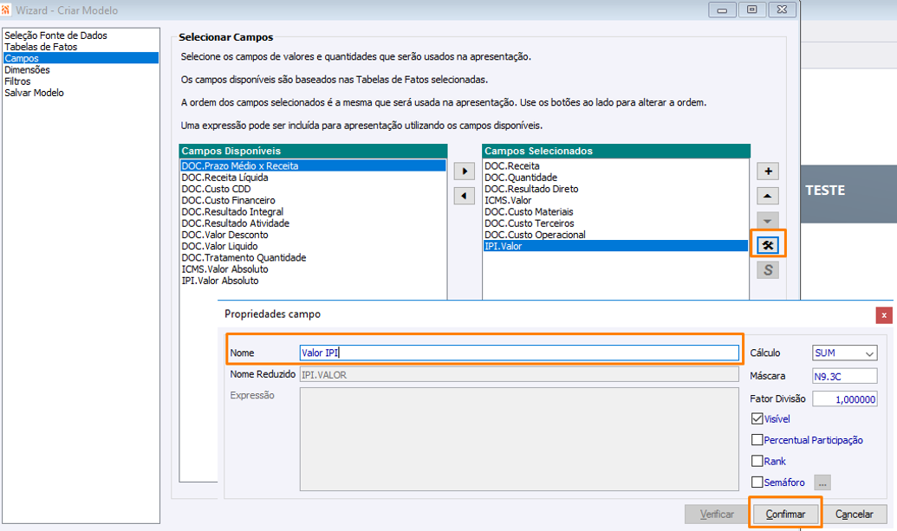Screen dimensions: 897x531
Task: Click the Nome field containing Valor IPI
Action: [519, 353]
